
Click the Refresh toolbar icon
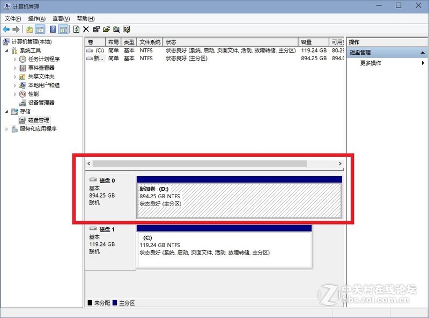click(77, 30)
